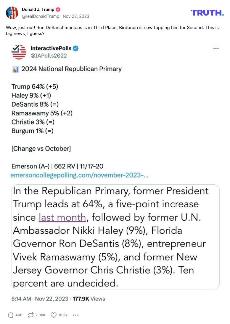Expand options via the ellipsis next to reply icon
230x324 pixels.
[76, 315]
